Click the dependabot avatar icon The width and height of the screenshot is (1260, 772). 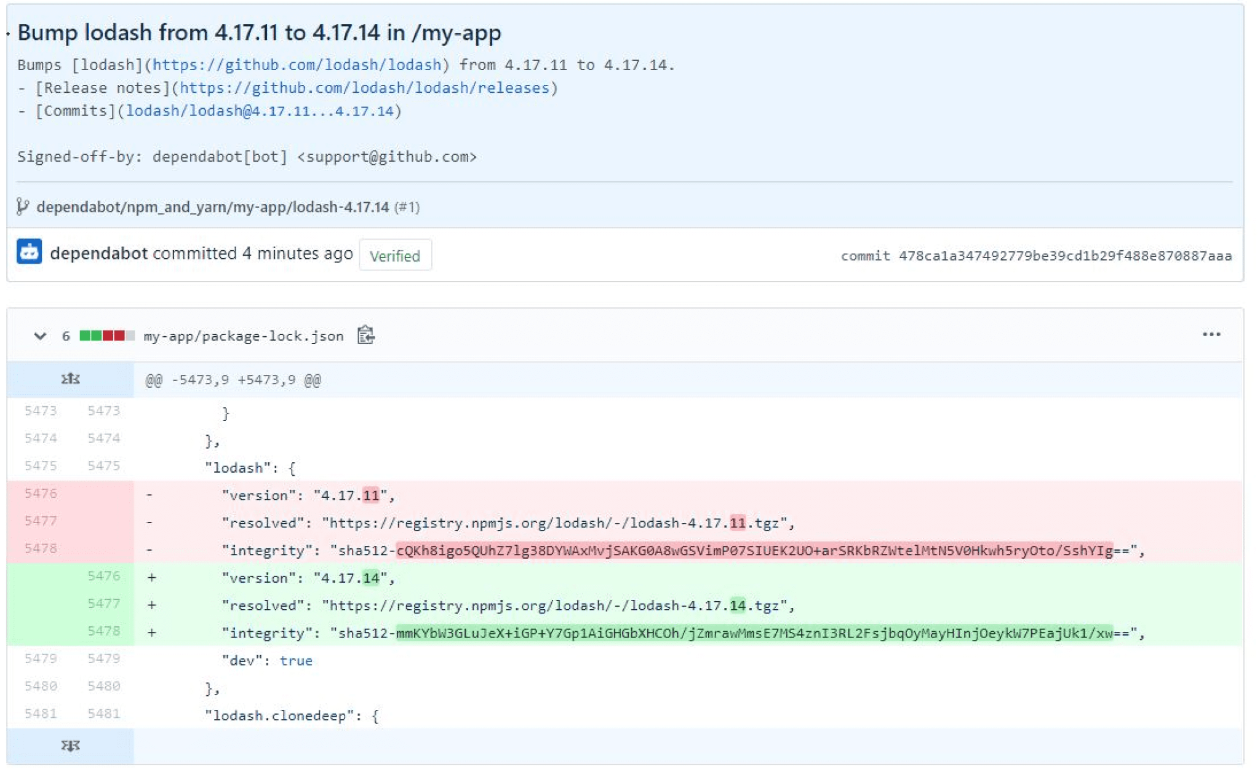pyautogui.click(x=29, y=252)
